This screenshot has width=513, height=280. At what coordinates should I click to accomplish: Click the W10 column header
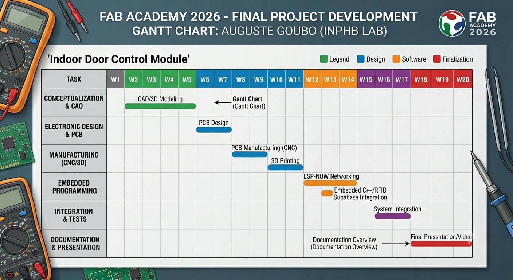(x=276, y=79)
